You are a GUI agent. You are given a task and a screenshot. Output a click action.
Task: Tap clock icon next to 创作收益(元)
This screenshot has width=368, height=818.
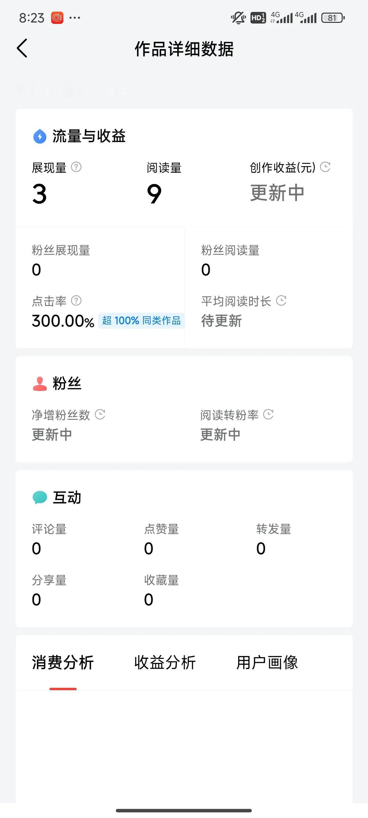coord(325,167)
